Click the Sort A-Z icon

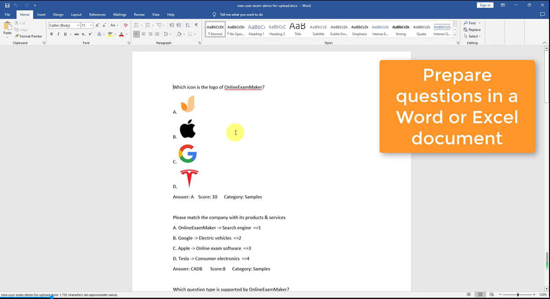187,25
